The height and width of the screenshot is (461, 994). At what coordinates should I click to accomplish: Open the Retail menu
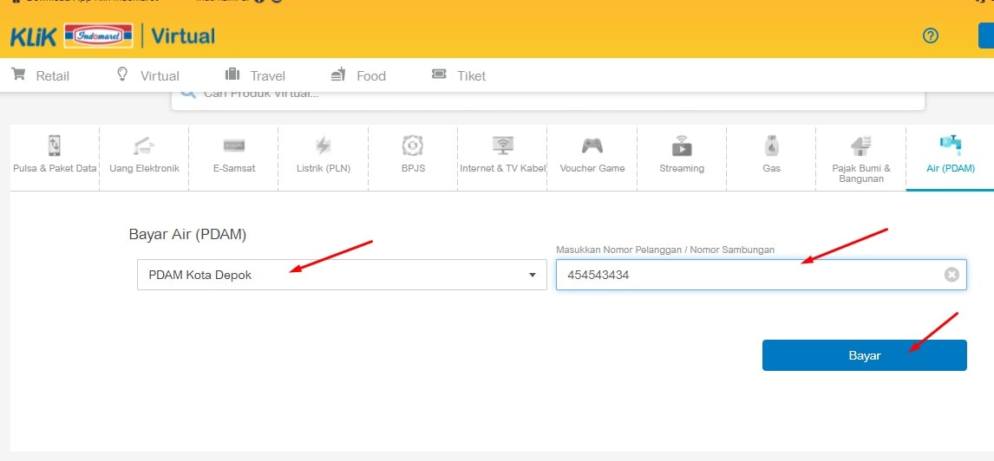(41, 75)
